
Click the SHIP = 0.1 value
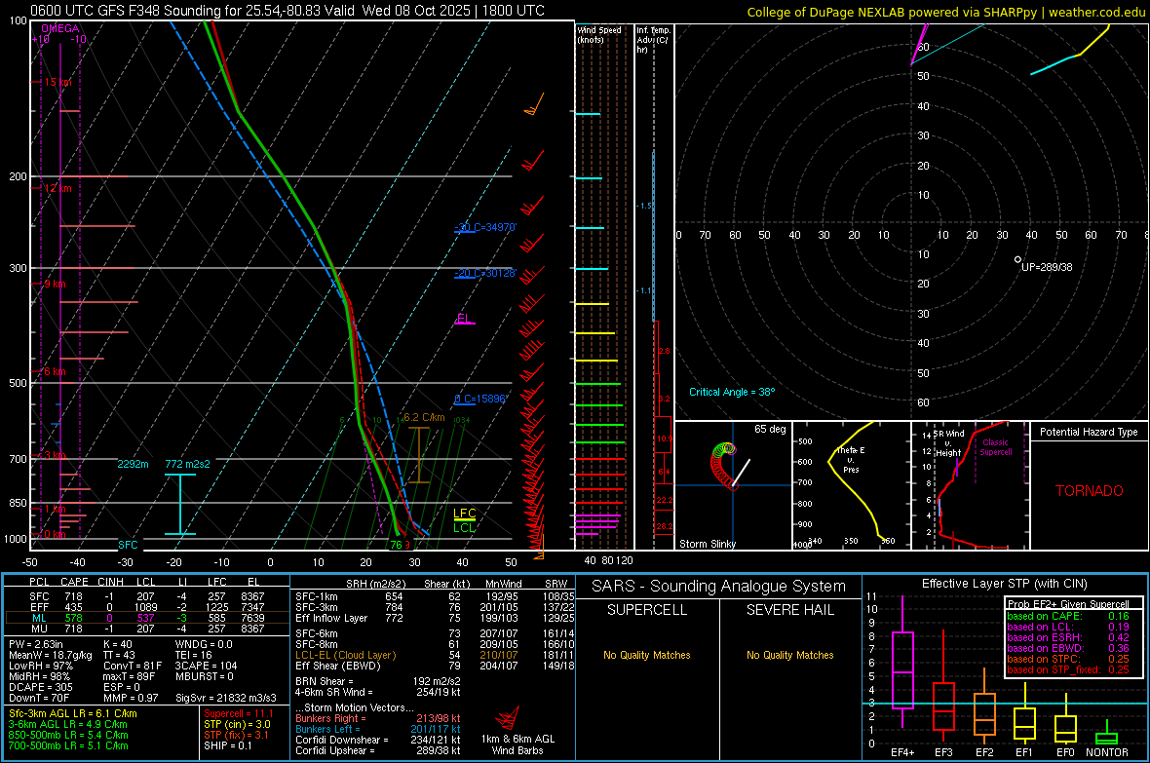click(x=227, y=746)
